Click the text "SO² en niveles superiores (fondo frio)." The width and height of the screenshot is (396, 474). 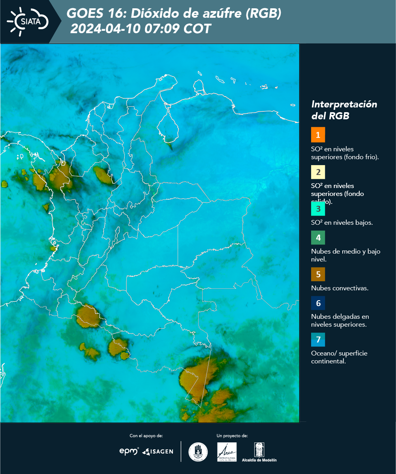(345, 153)
